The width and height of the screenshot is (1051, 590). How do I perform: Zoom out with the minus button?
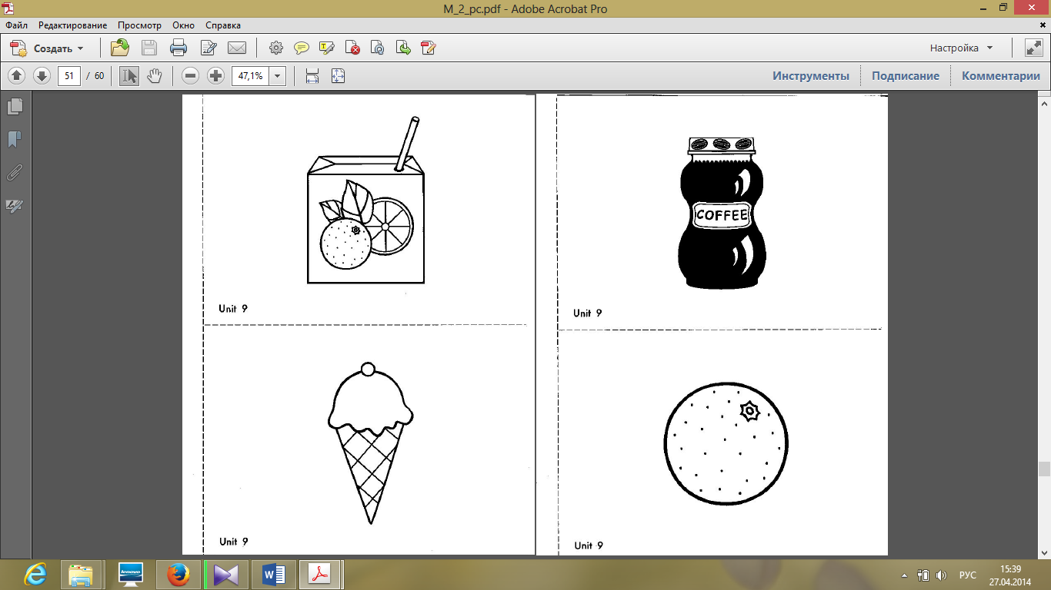pyautogui.click(x=191, y=76)
